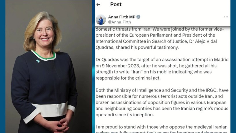Click the words "European Parliament" in the post
Screen dimensions: 236x133
[x=151, y=35]
